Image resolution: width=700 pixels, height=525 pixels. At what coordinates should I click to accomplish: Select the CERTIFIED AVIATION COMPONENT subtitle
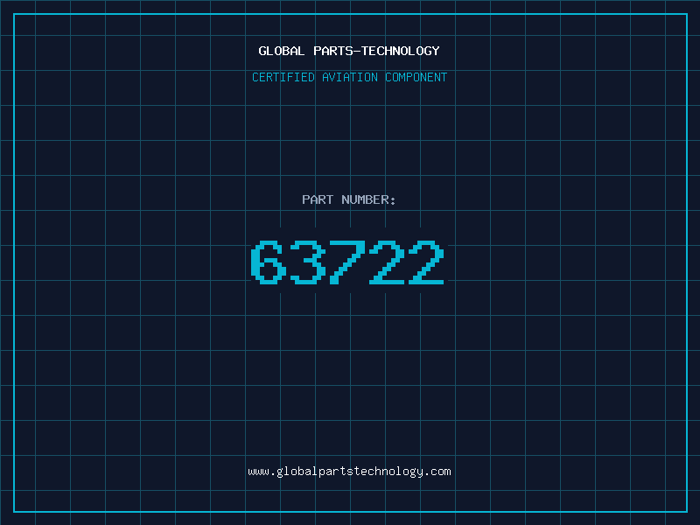(x=349, y=77)
